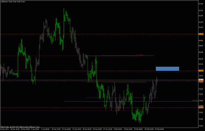Screen dimensions: 205x131
Task: Click the 78.45 price axis value
Action: [x=201, y=119]
